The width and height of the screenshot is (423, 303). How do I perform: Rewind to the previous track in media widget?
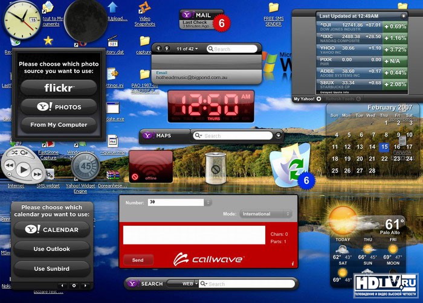[x=10, y=165]
